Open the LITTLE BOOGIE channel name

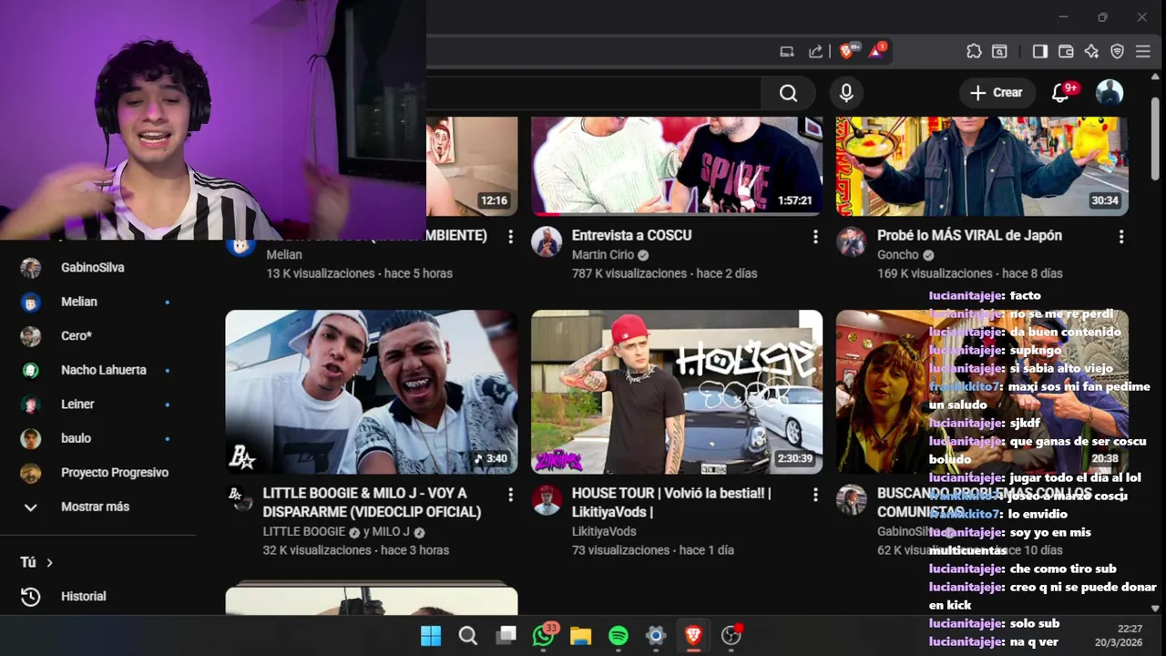tap(305, 532)
